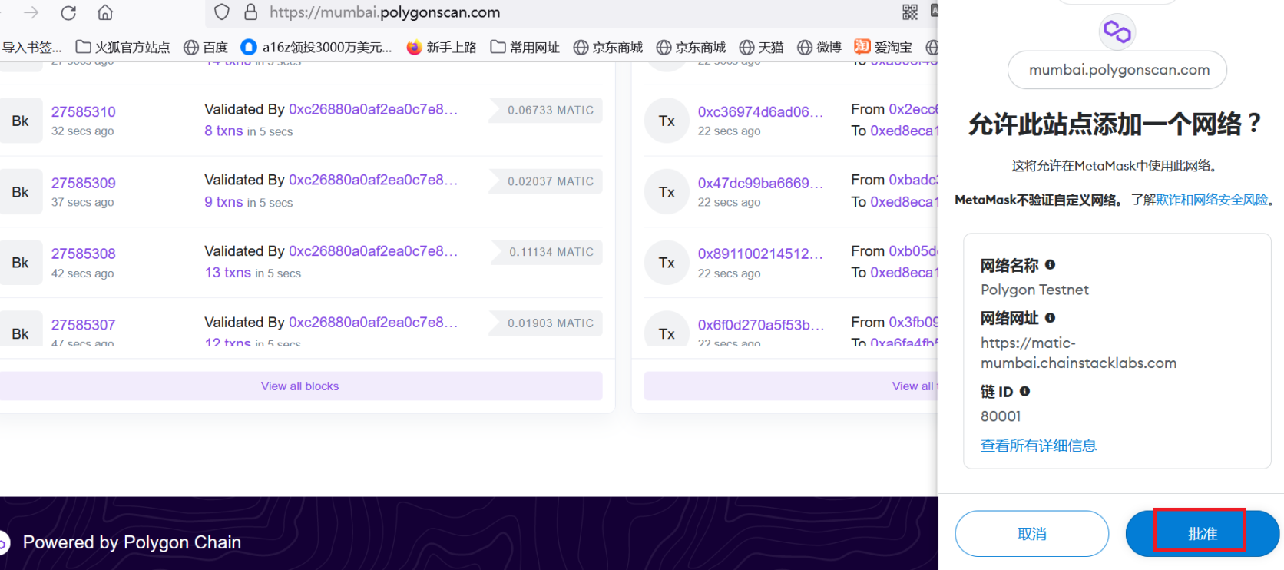Open block 27585310 link

coord(84,112)
